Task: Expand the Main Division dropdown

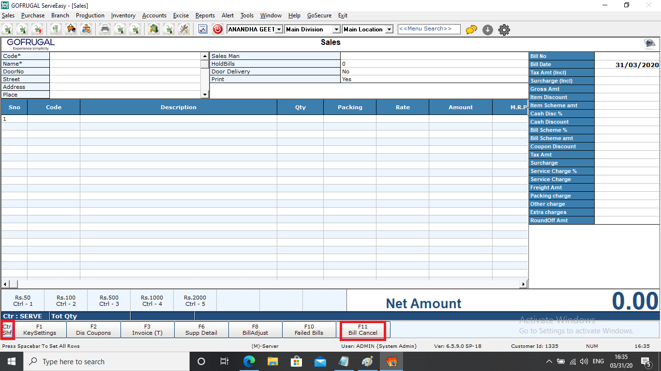Action: (336, 29)
